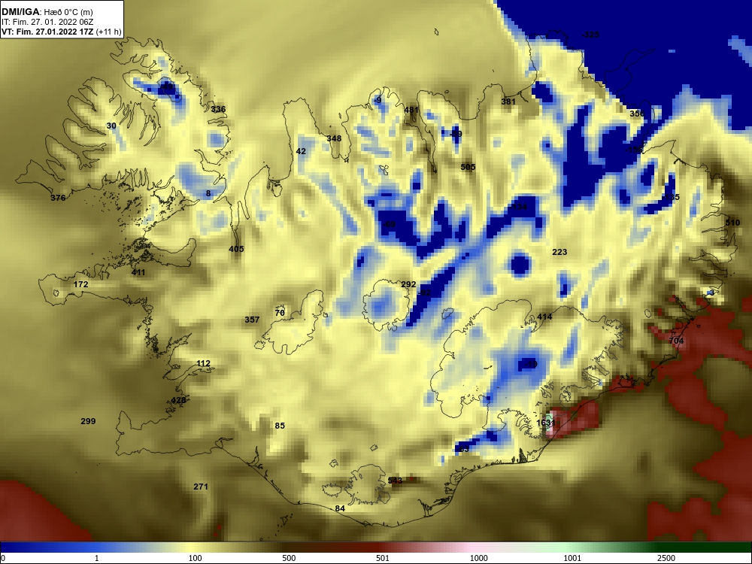Image resolution: width=752 pixels, height=564 pixels.
Task: Click the map value '-325'
Action: pyautogui.click(x=590, y=35)
